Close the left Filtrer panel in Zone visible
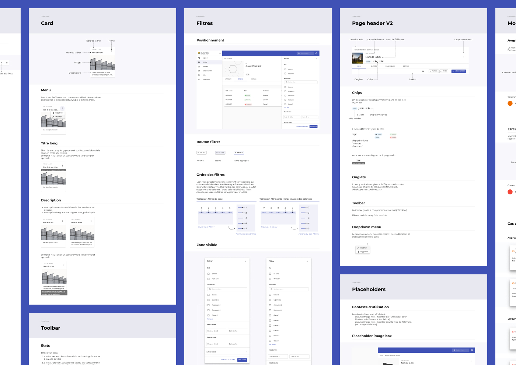This screenshot has width=516, height=365. pos(246,261)
